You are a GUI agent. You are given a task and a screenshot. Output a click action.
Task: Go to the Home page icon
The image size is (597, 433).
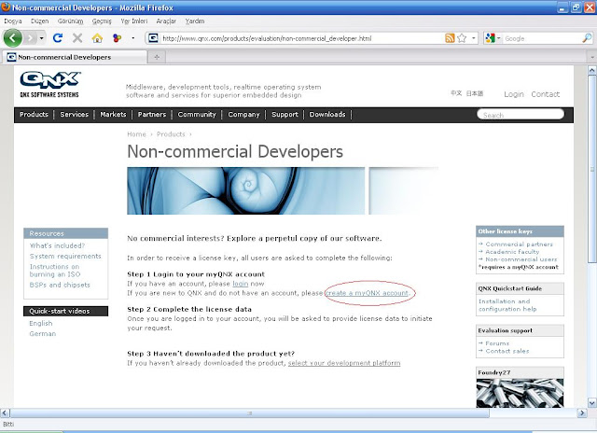point(97,38)
